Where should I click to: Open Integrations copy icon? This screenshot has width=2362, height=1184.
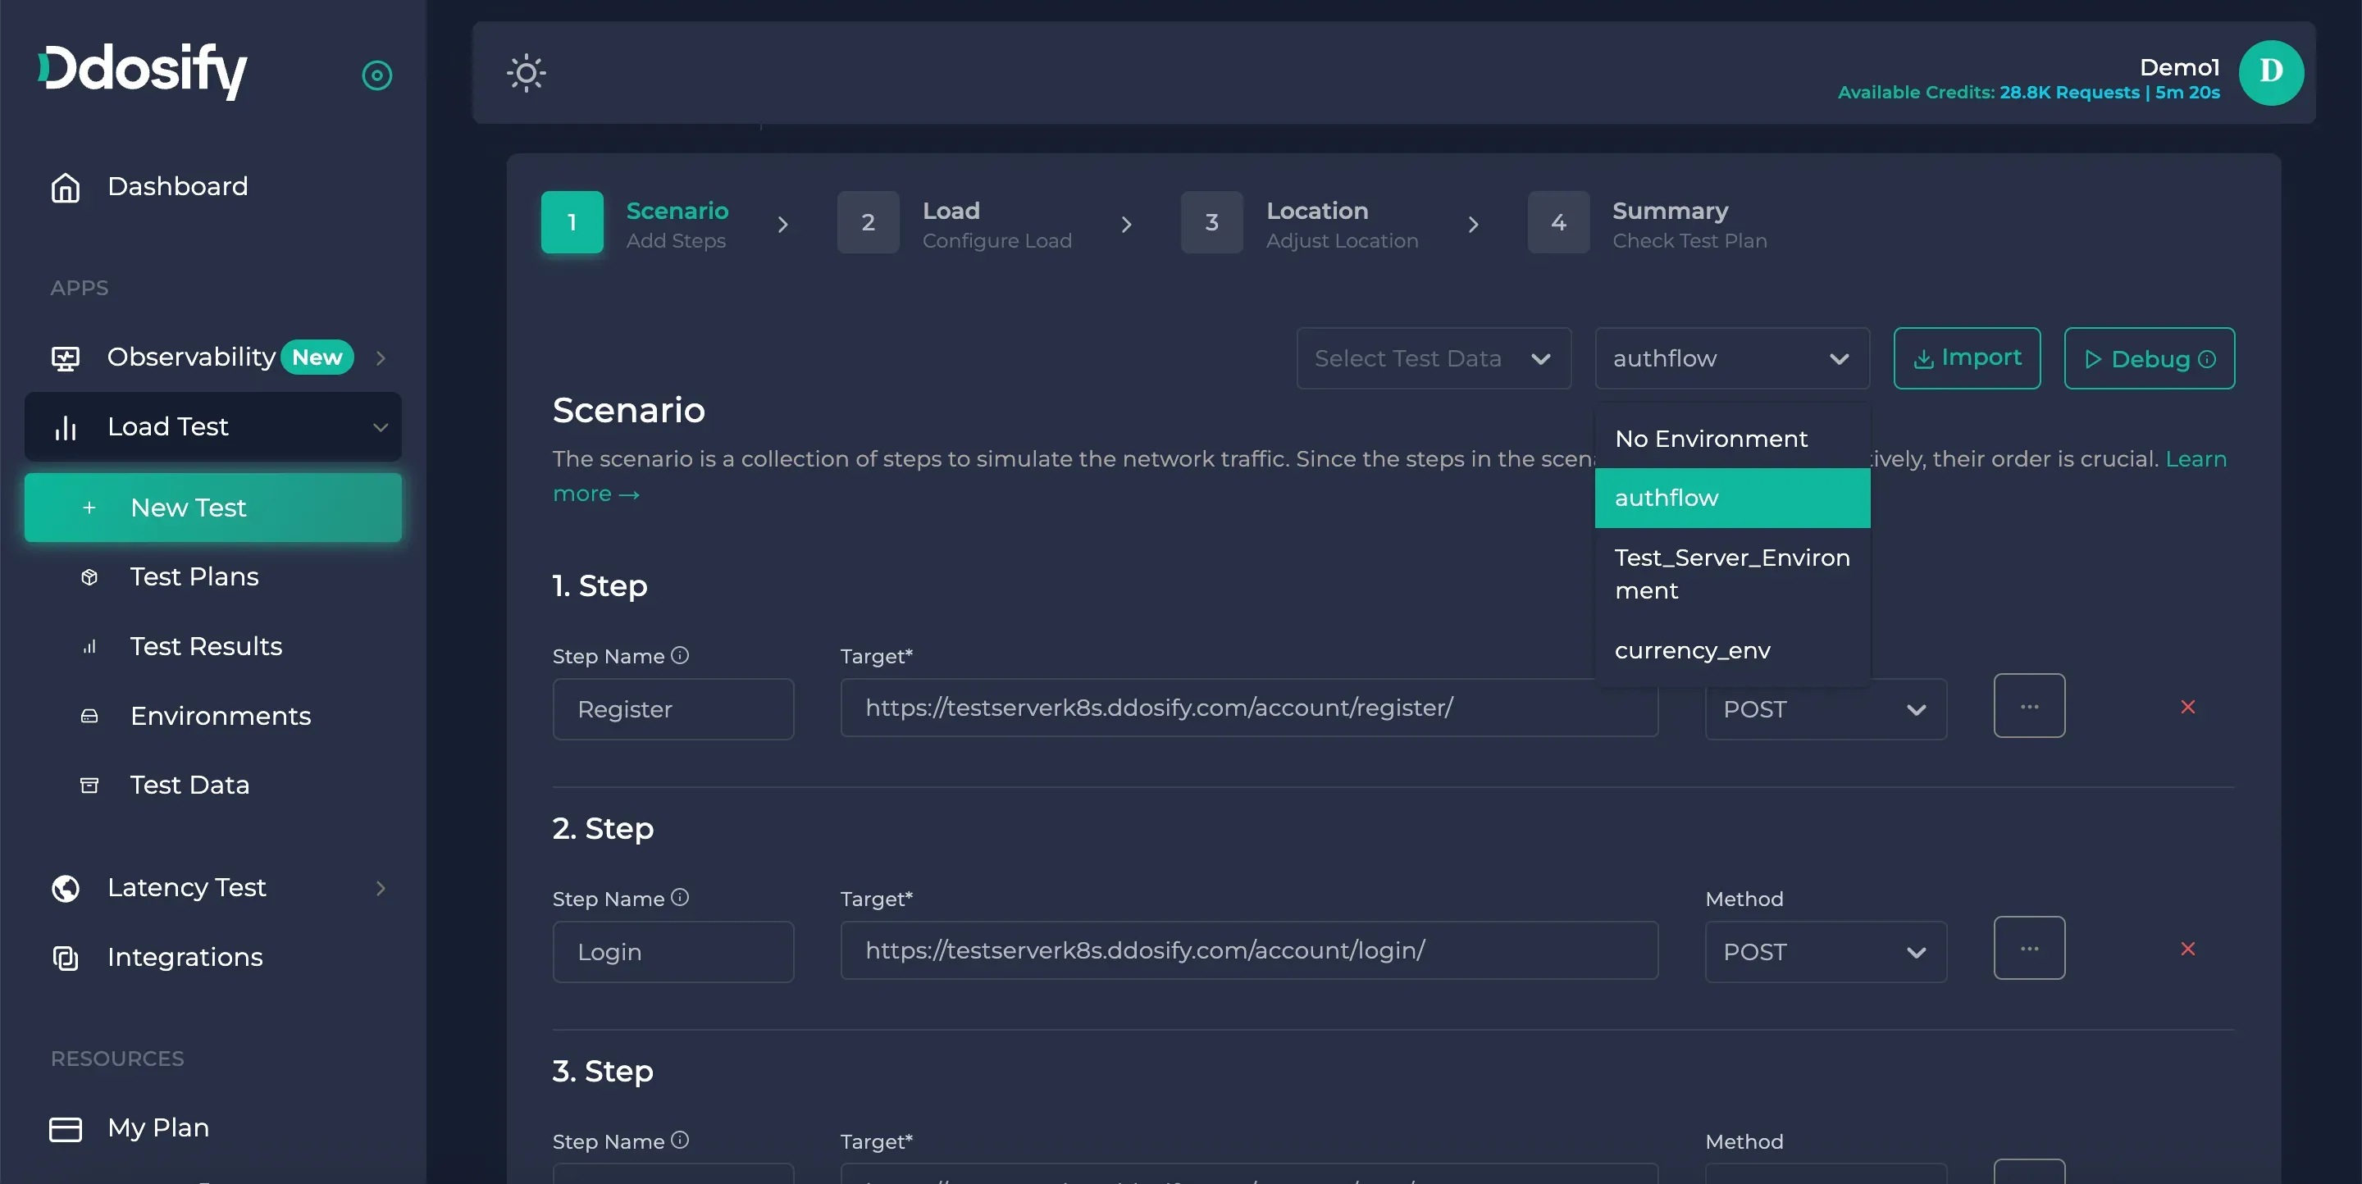[65, 958]
